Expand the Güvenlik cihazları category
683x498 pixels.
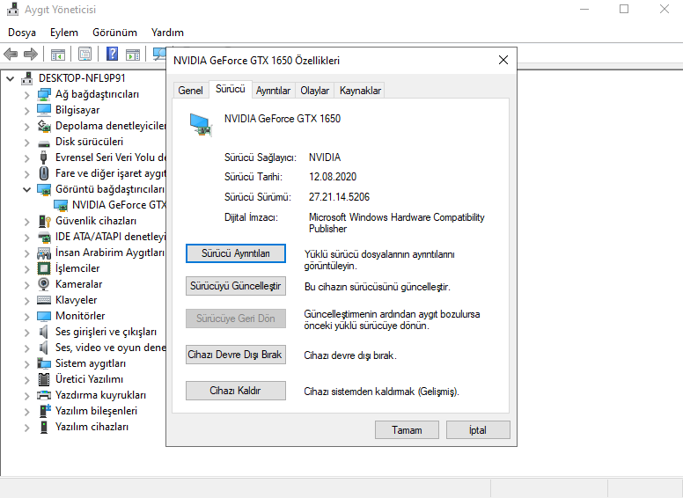pos(27,222)
